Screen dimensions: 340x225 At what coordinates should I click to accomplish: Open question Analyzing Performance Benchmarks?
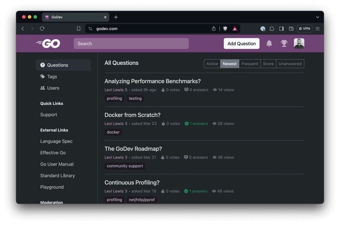click(x=153, y=81)
